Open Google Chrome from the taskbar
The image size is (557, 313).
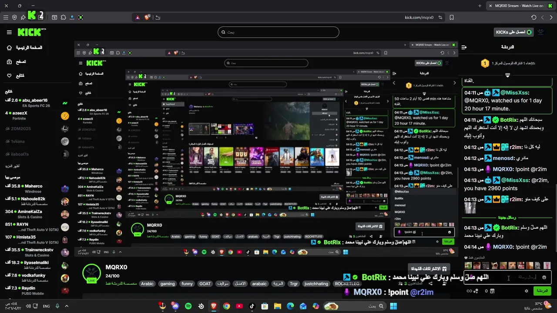point(226,306)
